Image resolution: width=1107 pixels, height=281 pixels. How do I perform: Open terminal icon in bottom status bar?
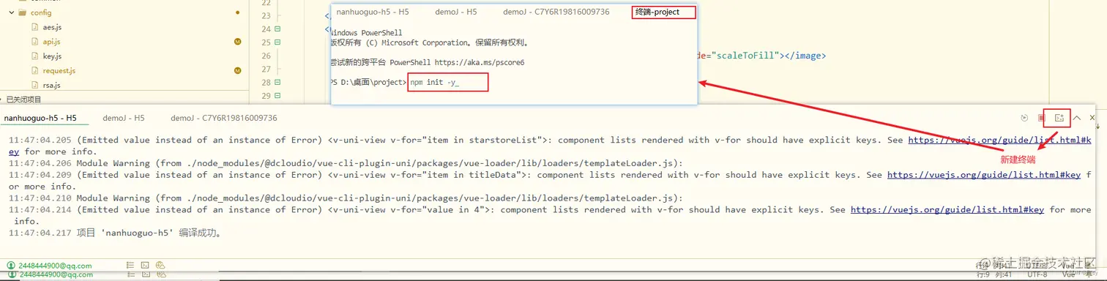pyautogui.click(x=145, y=265)
